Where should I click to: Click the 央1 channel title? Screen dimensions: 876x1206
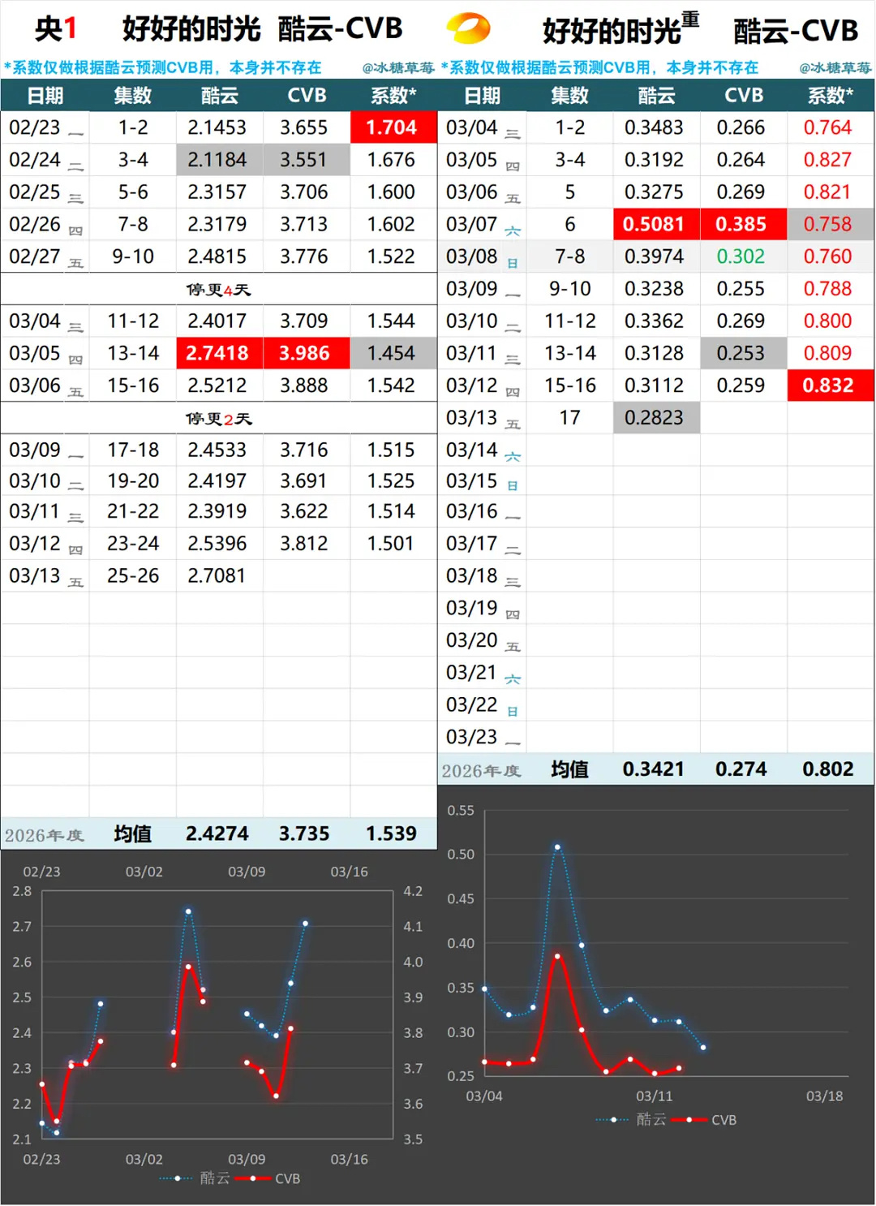55,29
